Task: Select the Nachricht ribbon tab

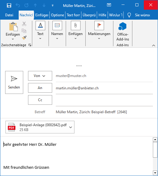Action: pos(26,15)
